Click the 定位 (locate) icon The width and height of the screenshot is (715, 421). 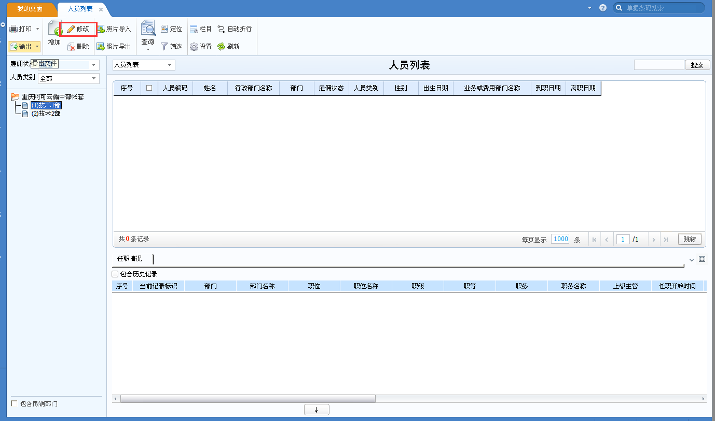(x=171, y=29)
